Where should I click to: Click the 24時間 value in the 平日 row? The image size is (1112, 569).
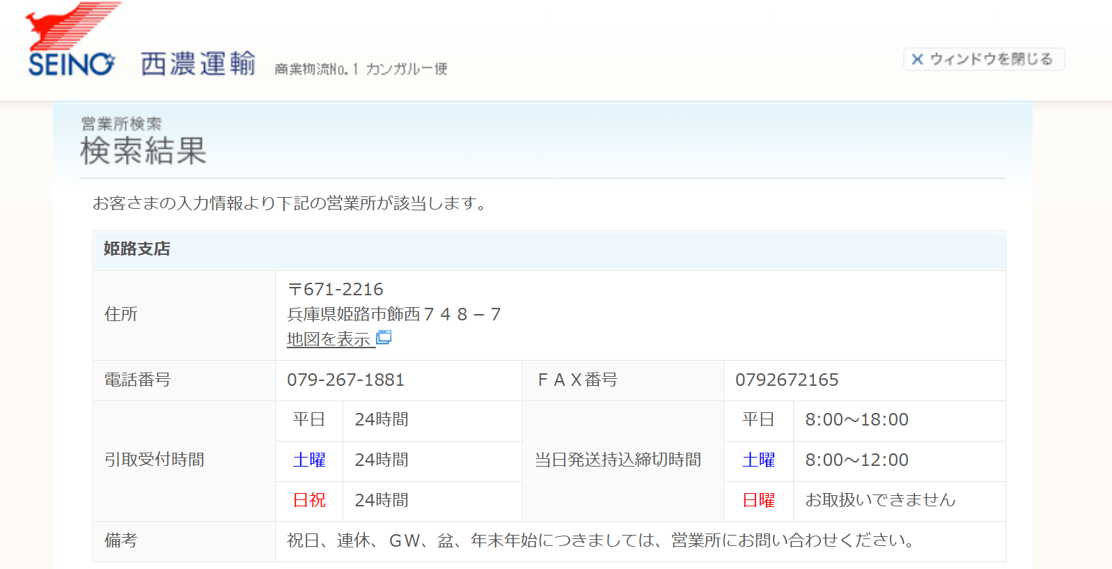coord(382,420)
